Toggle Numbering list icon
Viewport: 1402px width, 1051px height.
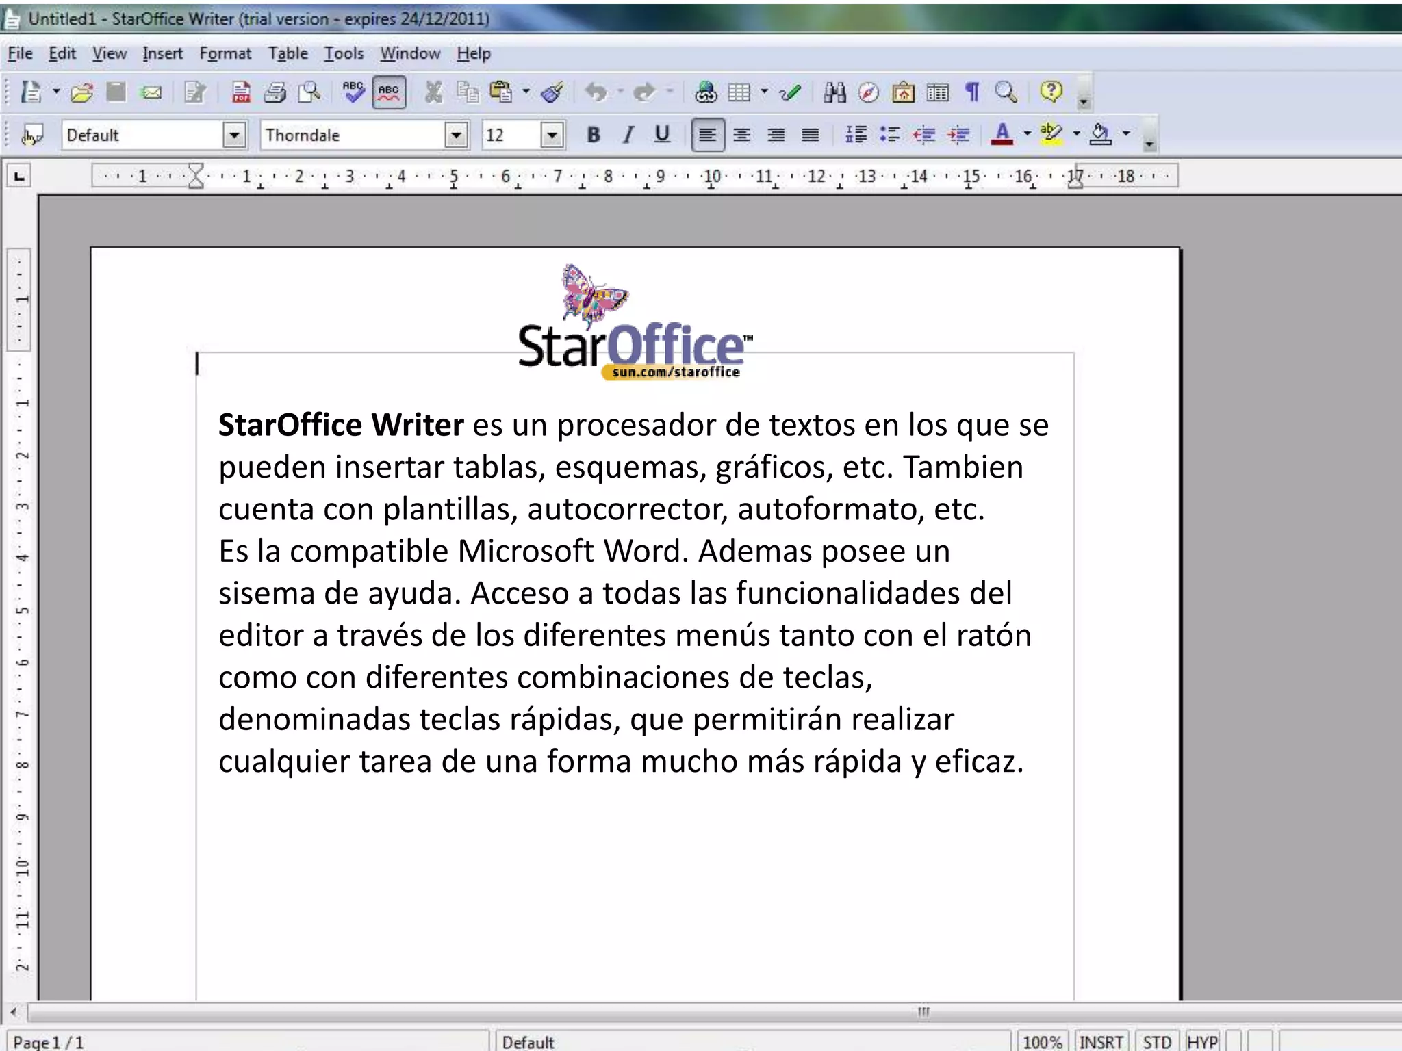click(x=855, y=135)
